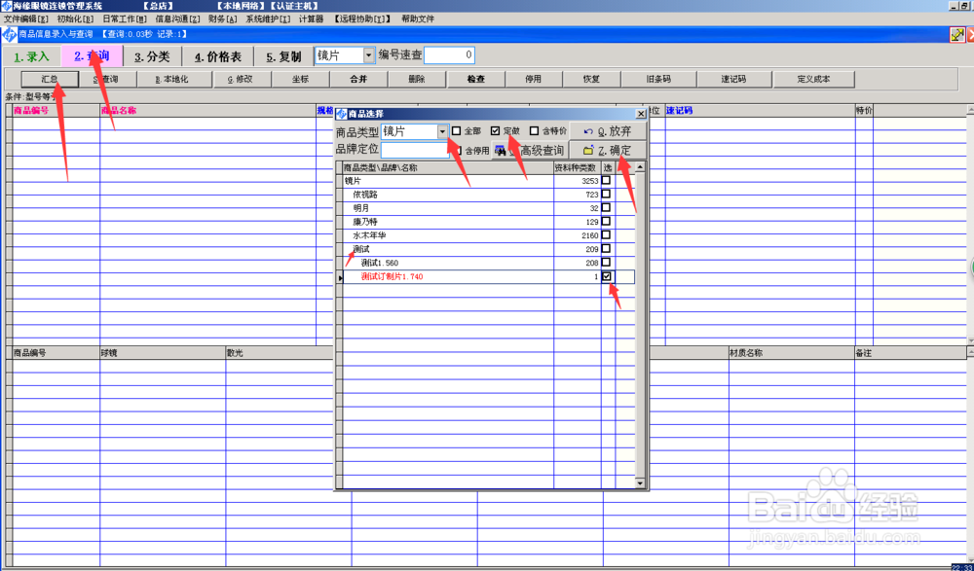
Task: Click the 恢复 button
Action: [591, 80]
